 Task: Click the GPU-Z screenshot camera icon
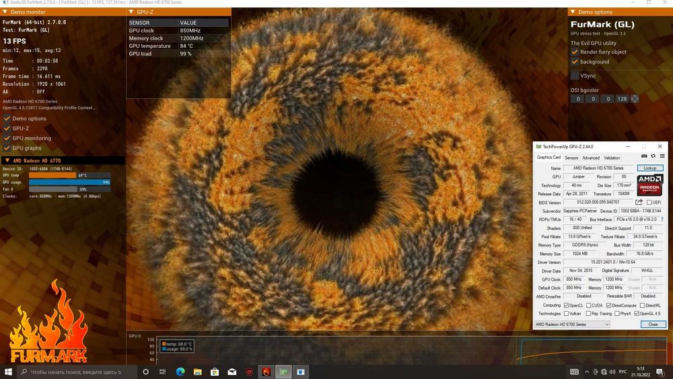tap(644, 156)
